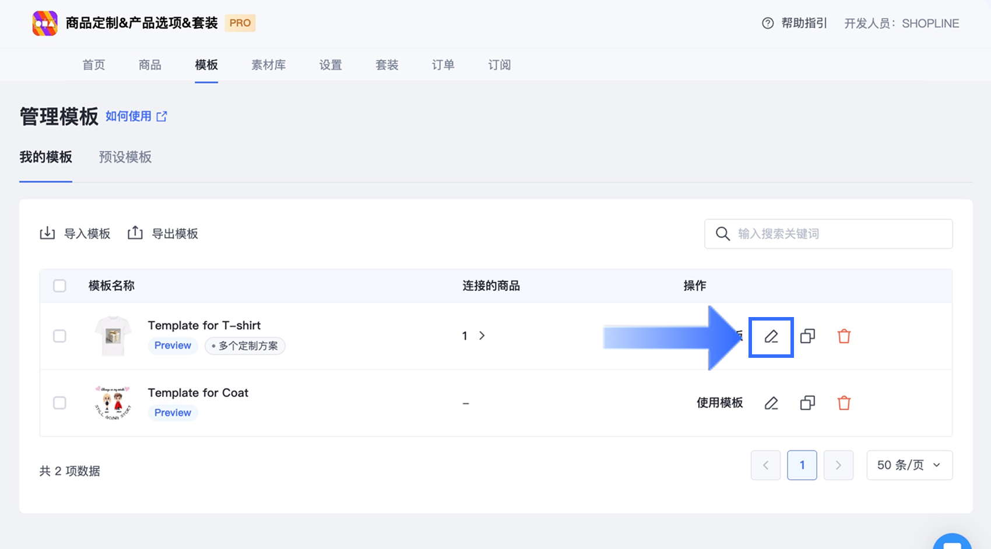Viewport: 991px width, 549px height.
Task: Click the import template (导入模板) icon
Action: pyautogui.click(x=47, y=233)
